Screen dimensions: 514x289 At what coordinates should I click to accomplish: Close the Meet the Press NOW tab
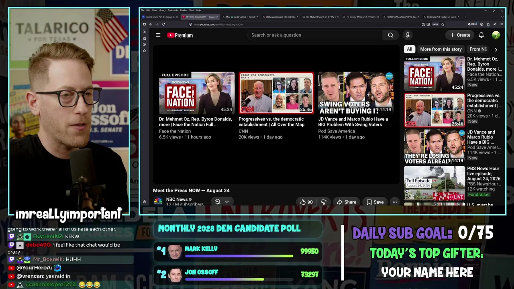click(x=218, y=17)
